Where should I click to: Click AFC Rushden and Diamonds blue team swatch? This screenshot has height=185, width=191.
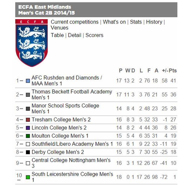(28, 81)
